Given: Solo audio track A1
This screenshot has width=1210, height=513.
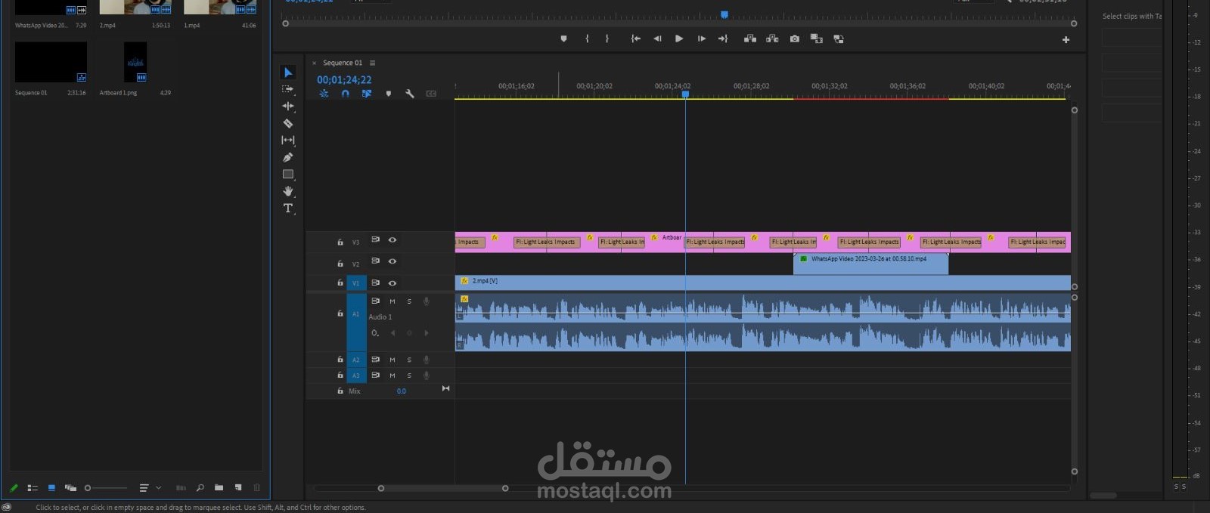Looking at the screenshot, I should 409,301.
